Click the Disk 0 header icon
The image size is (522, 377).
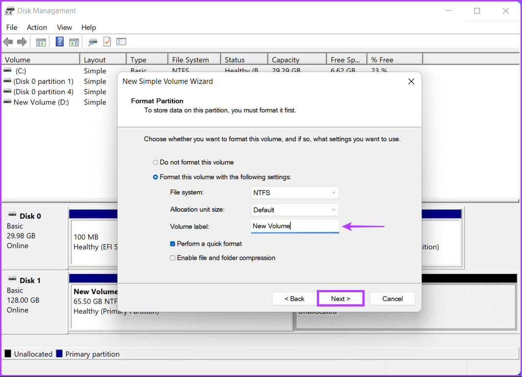(12, 214)
